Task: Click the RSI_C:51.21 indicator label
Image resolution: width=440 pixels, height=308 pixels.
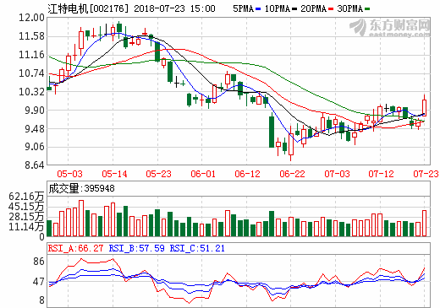Action: coord(197,248)
